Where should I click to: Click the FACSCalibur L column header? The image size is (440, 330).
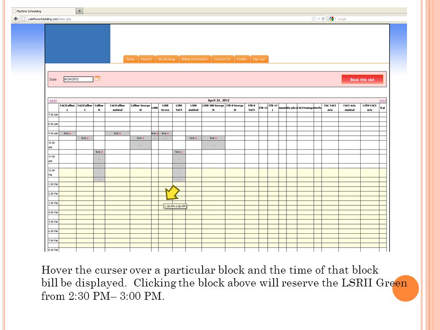point(67,108)
